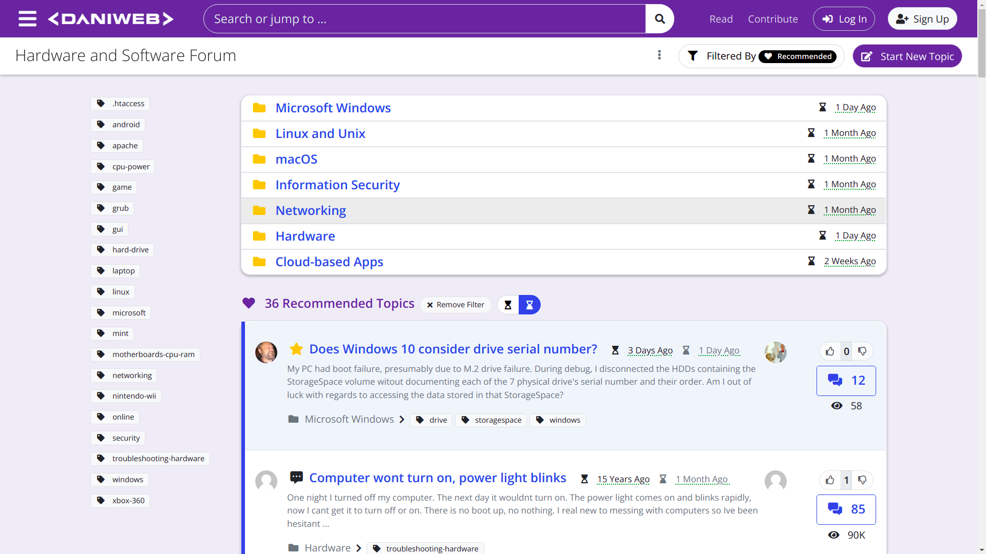Select the microsoft tag
This screenshot has height=554, width=986.
pos(121,313)
